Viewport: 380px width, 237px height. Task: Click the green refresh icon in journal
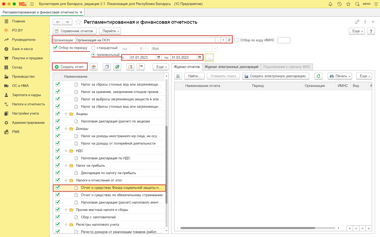pos(319,76)
